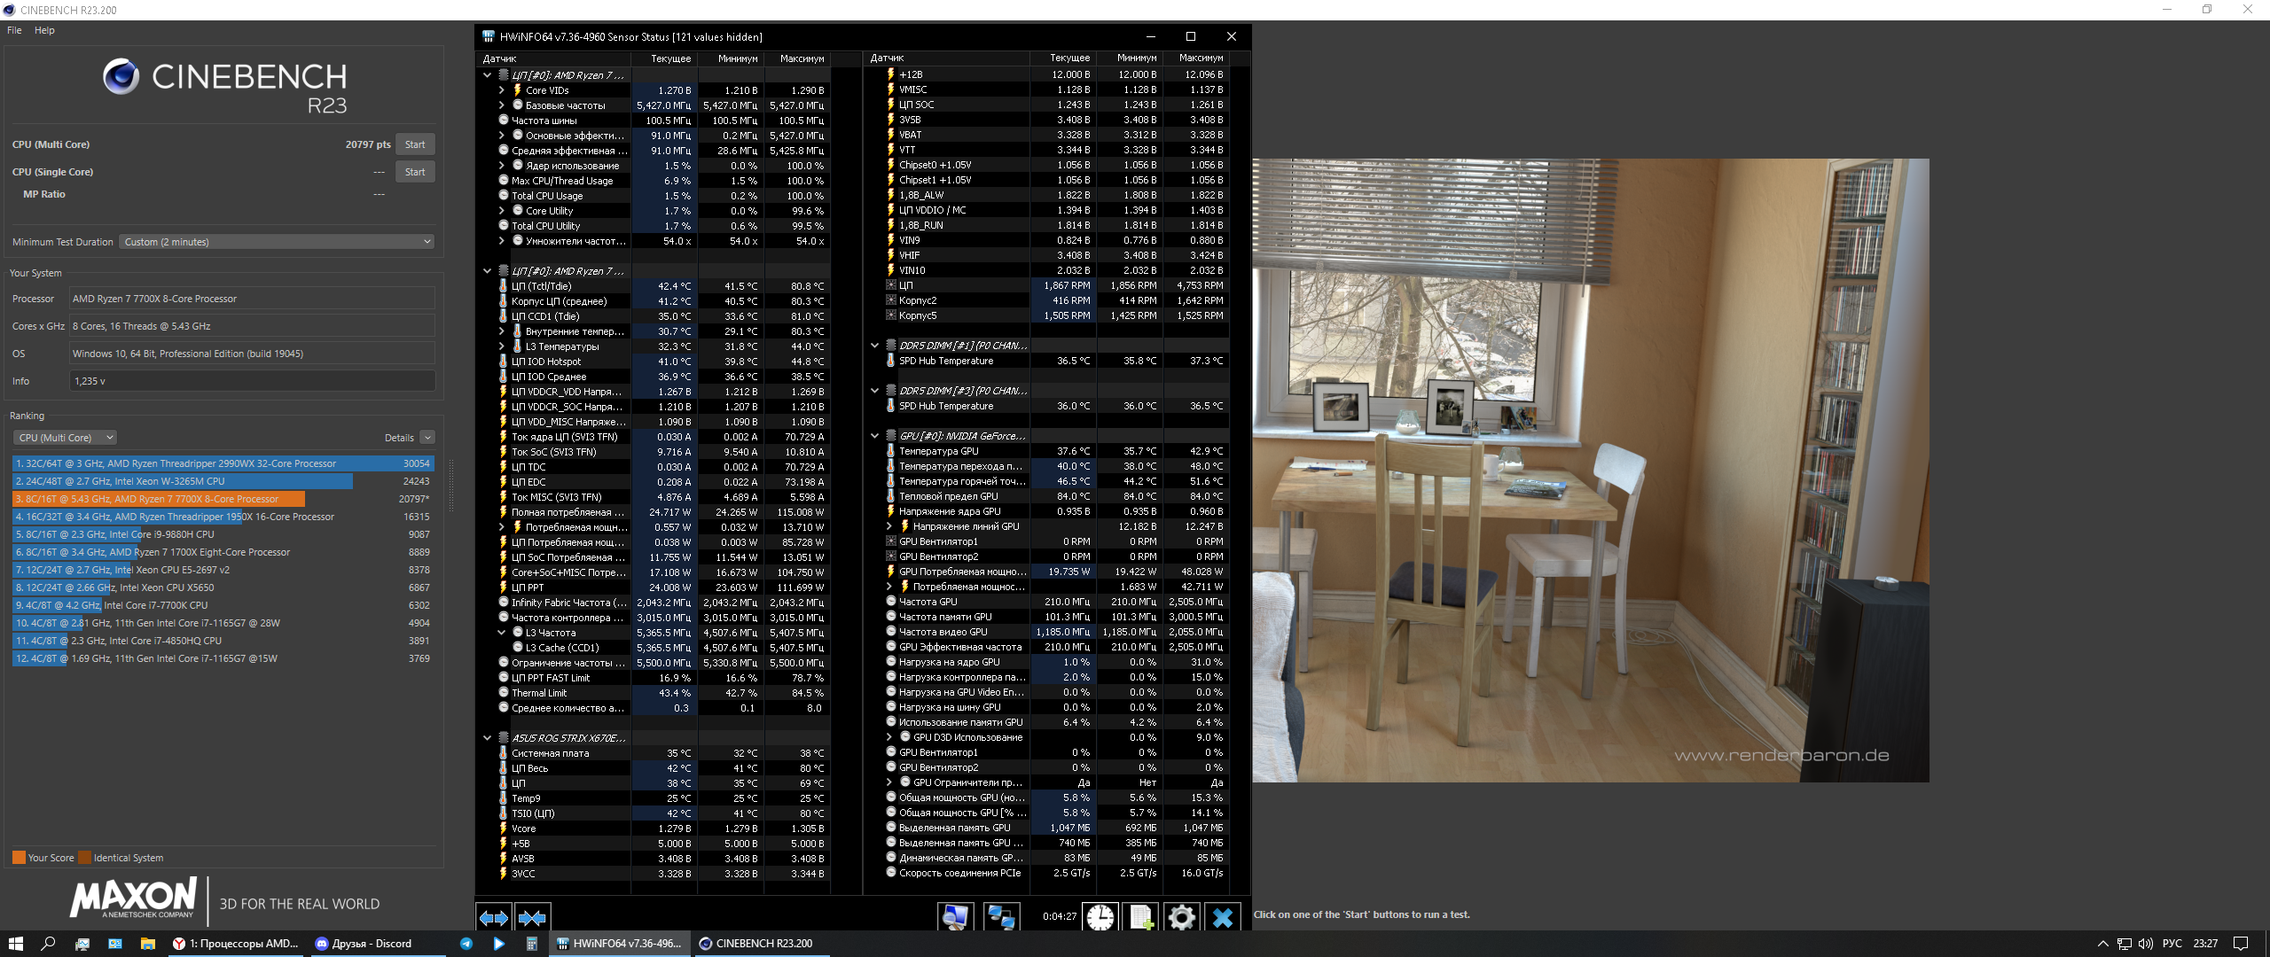Reset sensor timer with clock icon
This screenshot has width=2270, height=957.
tap(1100, 917)
